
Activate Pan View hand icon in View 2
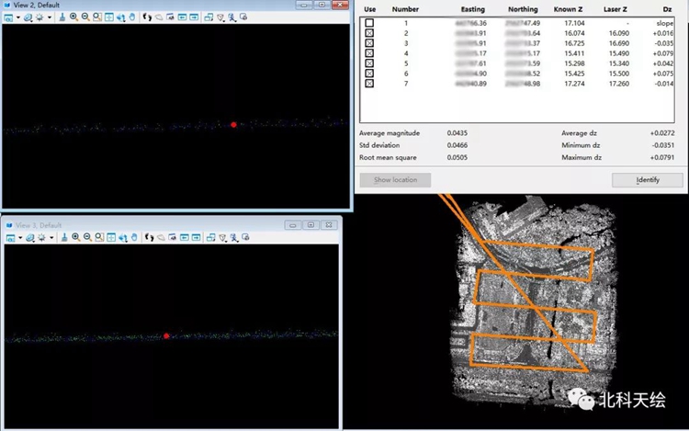(133, 17)
